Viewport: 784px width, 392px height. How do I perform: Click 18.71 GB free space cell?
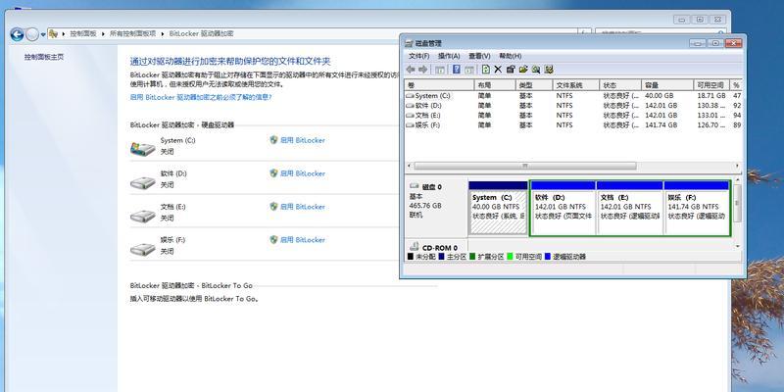711,95
